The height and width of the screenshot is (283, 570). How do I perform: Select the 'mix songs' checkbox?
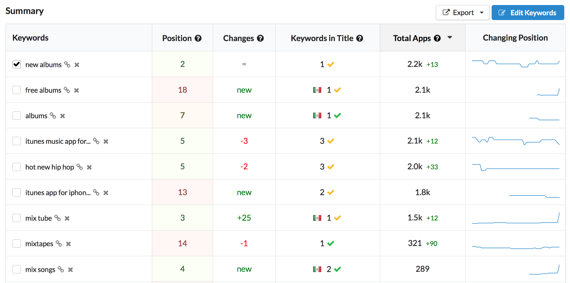pyautogui.click(x=17, y=269)
